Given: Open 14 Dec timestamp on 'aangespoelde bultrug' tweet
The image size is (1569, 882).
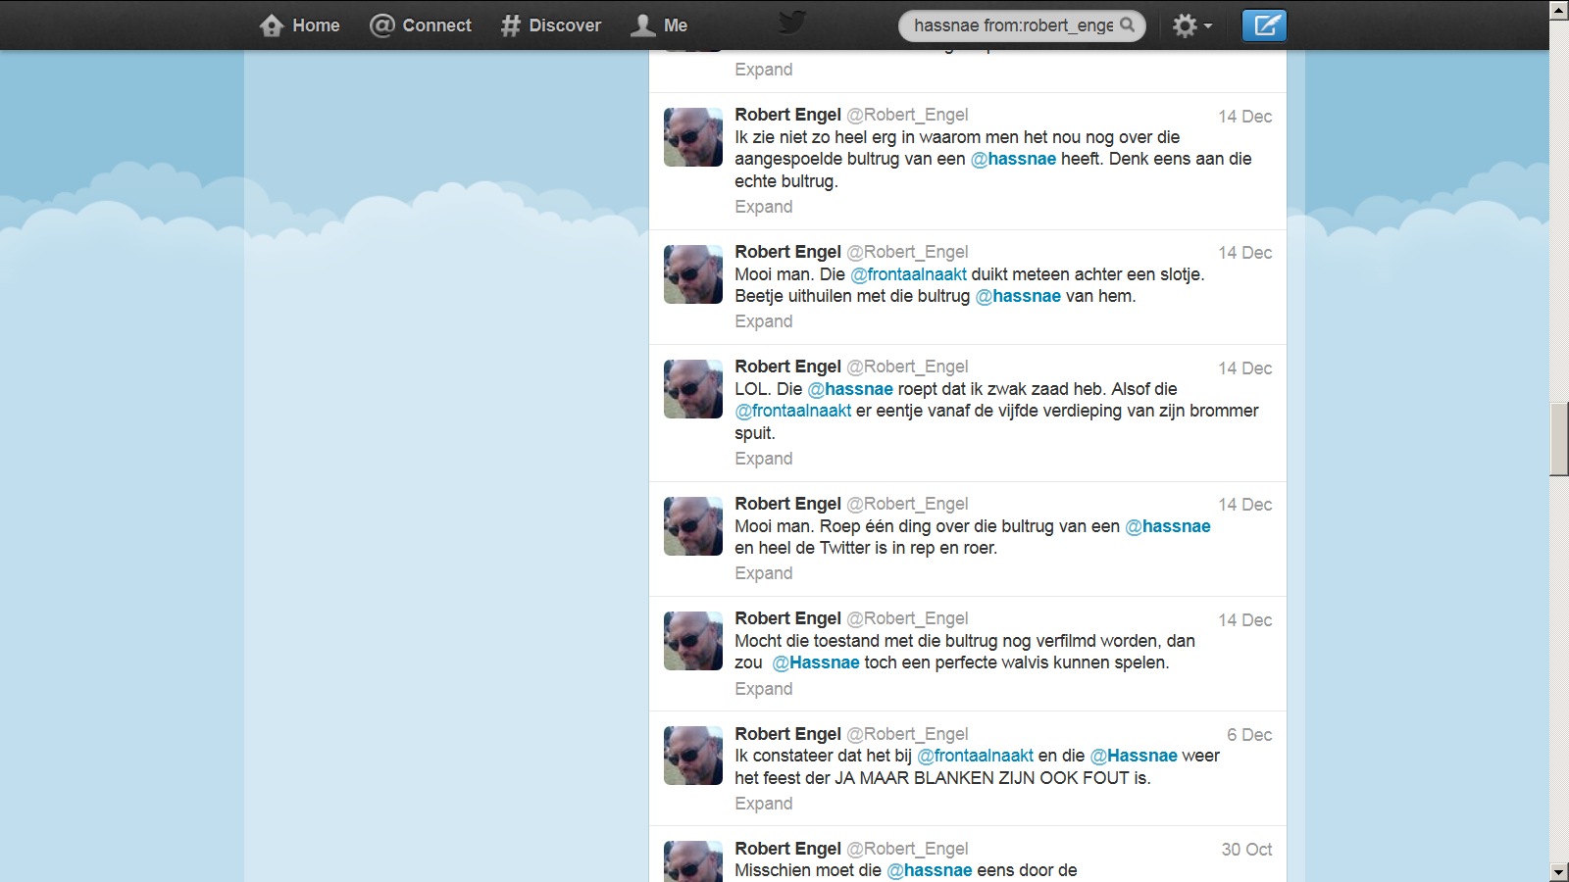Looking at the screenshot, I should (1245, 117).
